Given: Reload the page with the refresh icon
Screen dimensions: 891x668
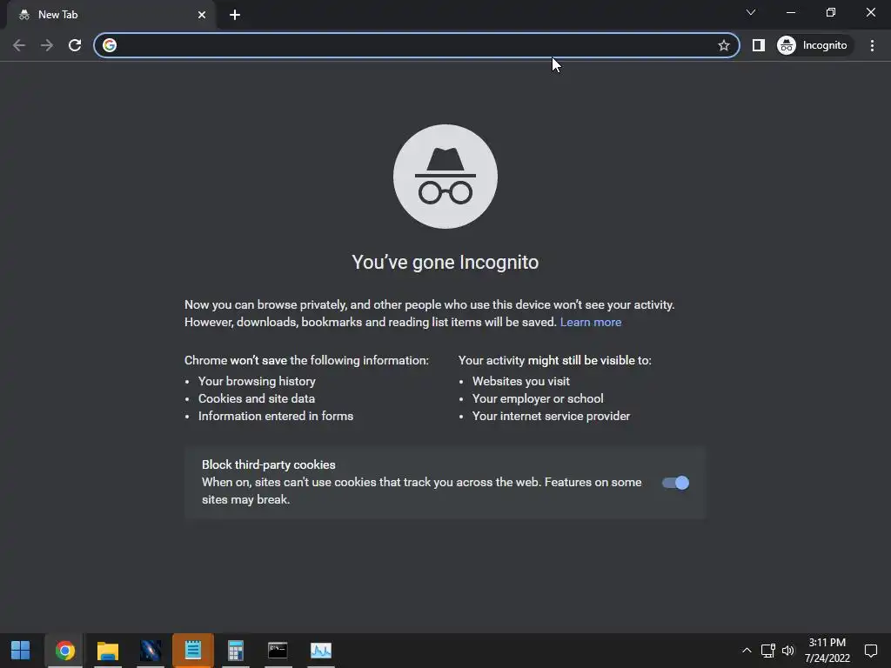Looking at the screenshot, I should [x=75, y=45].
